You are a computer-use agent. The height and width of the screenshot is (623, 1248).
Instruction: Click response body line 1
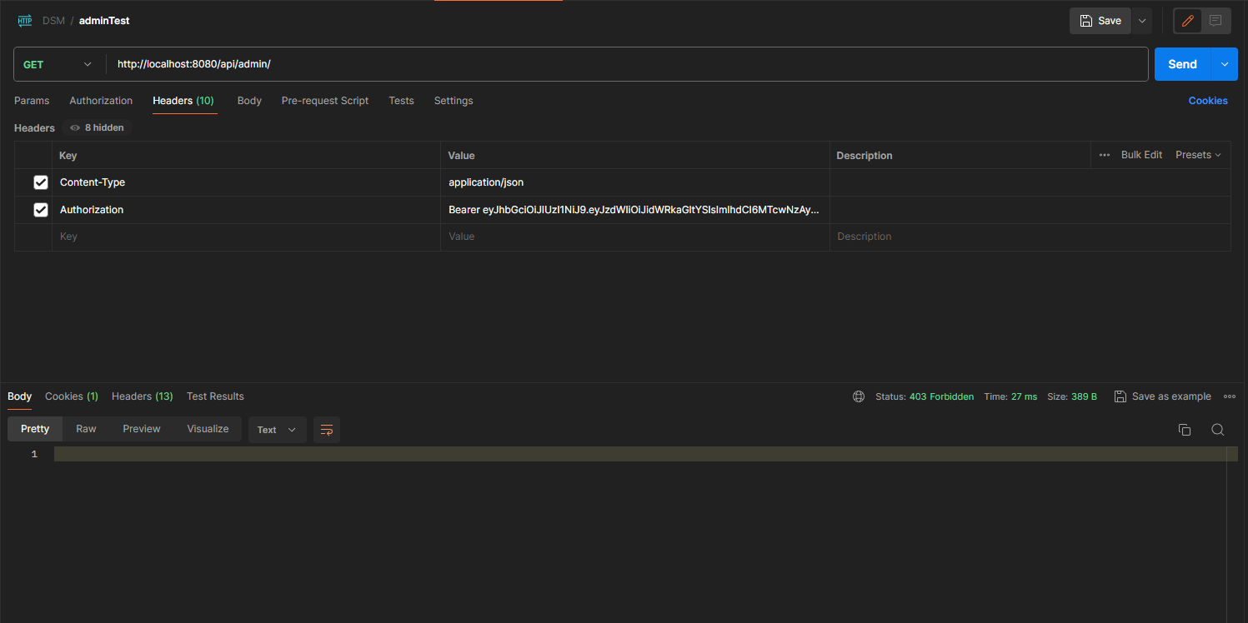pos(640,454)
